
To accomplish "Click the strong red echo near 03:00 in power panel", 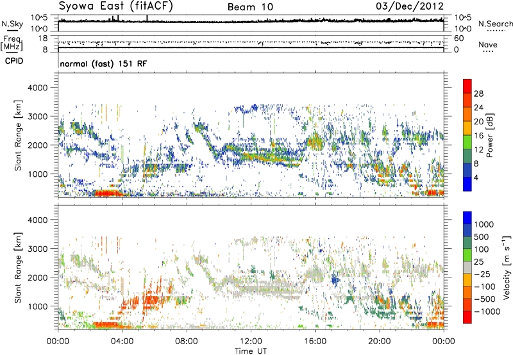I will click(x=107, y=193).
